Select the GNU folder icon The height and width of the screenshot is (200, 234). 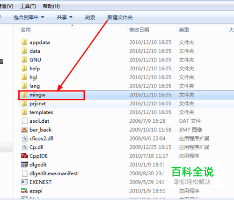point(24,60)
